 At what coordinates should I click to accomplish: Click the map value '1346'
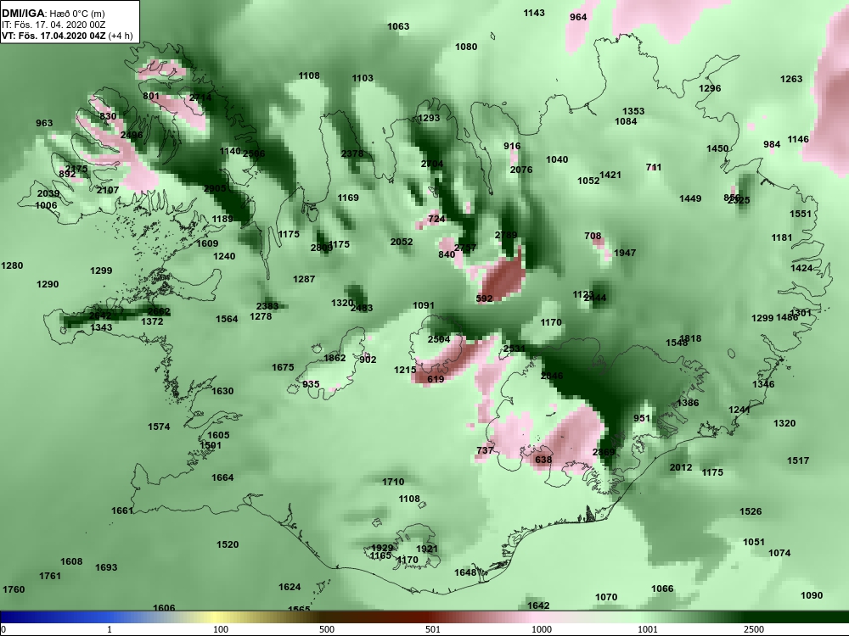pos(763,384)
